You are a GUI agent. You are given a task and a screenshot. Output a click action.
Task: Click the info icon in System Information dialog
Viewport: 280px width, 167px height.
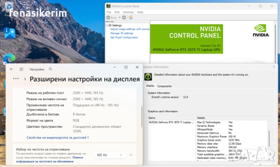(x=148, y=77)
